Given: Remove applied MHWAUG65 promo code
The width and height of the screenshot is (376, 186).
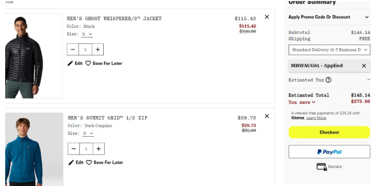Looking at the screenshot, I should (x=364, y=66).
